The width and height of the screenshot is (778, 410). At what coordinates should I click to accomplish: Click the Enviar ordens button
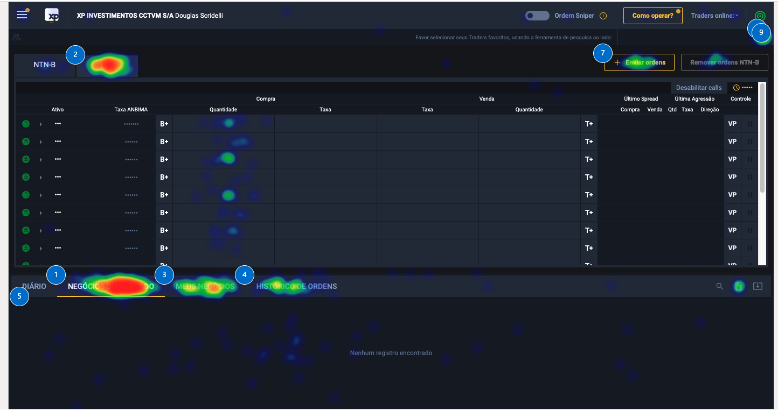pyautogui.click(x=639, y=62)
